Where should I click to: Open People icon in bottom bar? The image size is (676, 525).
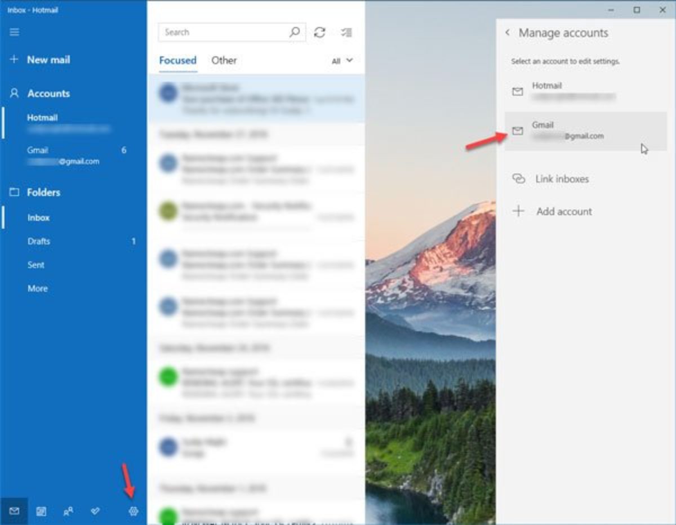coord(68,511)
